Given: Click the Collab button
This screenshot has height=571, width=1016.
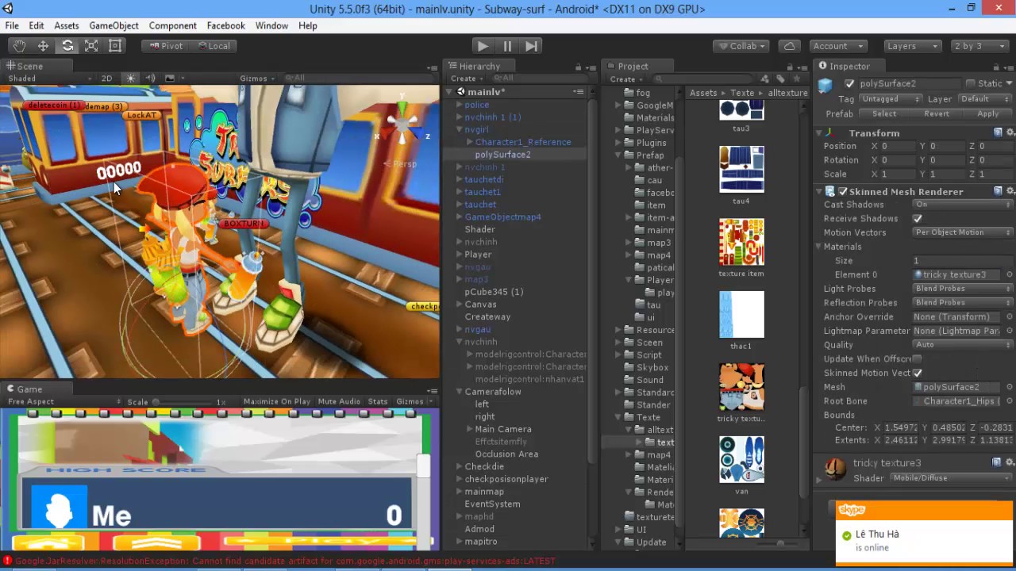Looking at the screenshot, I should tap(743, 46).
